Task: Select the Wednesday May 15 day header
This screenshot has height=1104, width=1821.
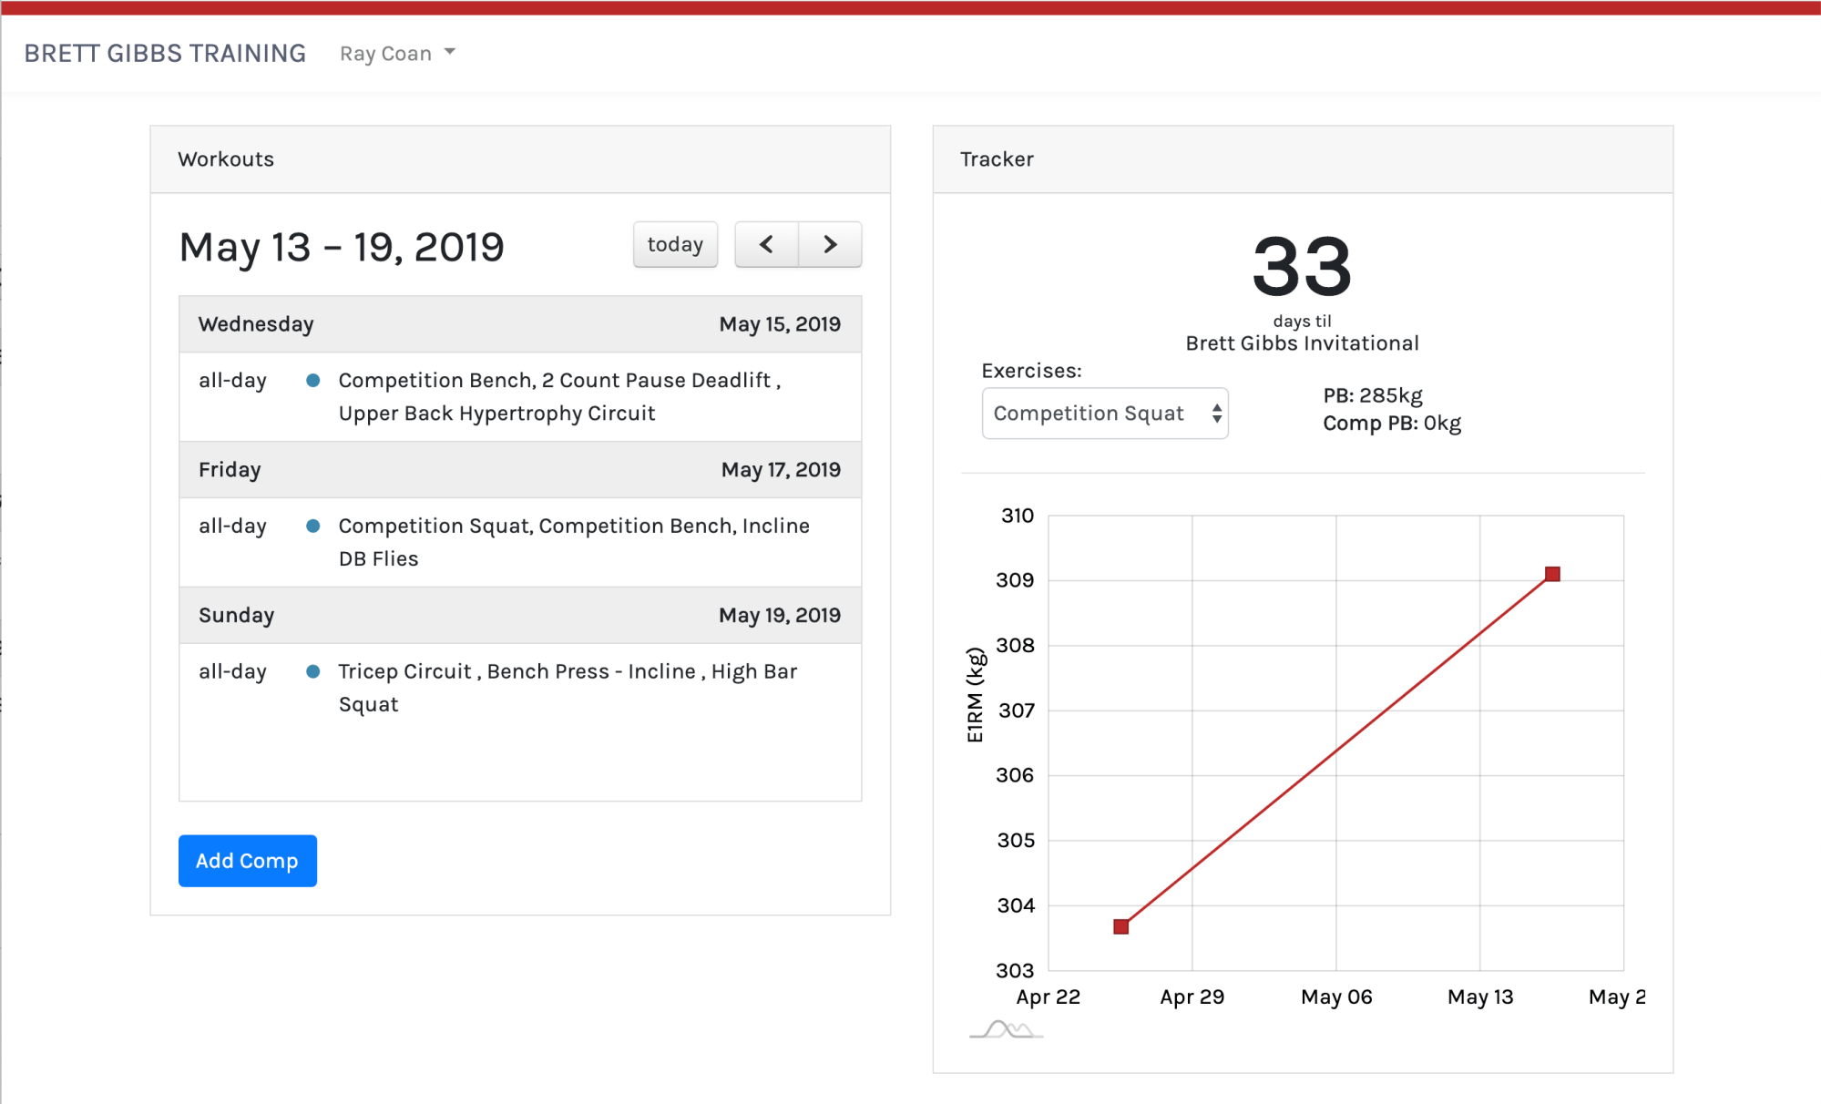Action: tap(519, 324)
